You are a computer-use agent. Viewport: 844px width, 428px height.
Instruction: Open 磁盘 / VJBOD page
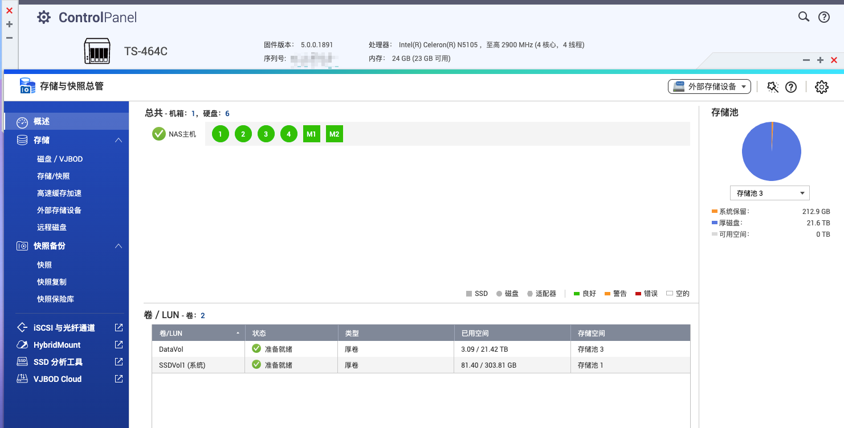(60, 159)
